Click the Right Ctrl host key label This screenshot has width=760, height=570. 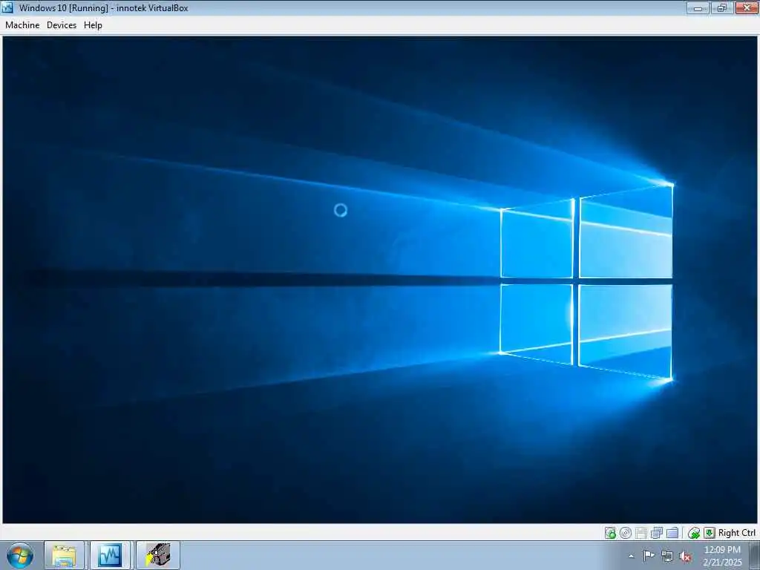pyautogui.click(x=737, y=533)
